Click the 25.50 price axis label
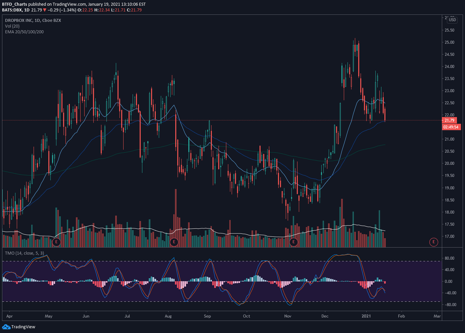 (449, 30)
